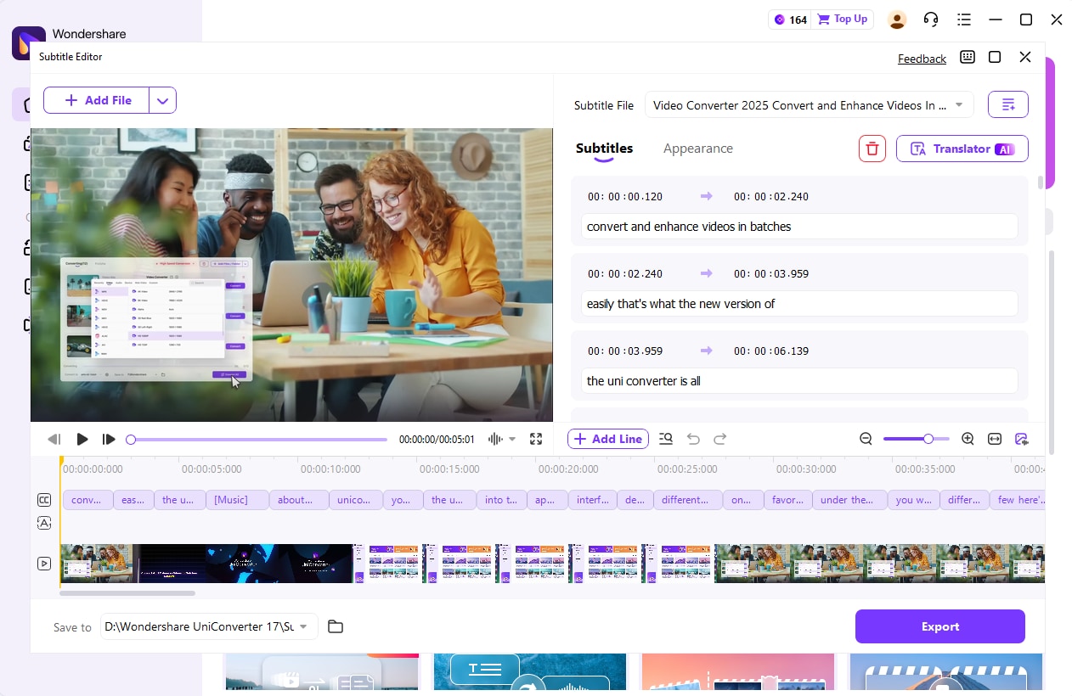Click end time 00:00:06.139
The width and height of the screenshot is (1072, 696).
(771, 351)
